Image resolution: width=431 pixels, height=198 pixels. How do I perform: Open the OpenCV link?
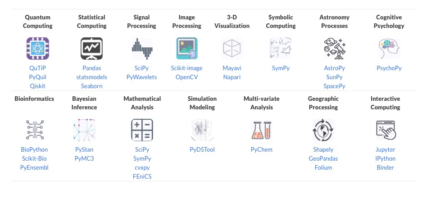click(x=186, y=77)
